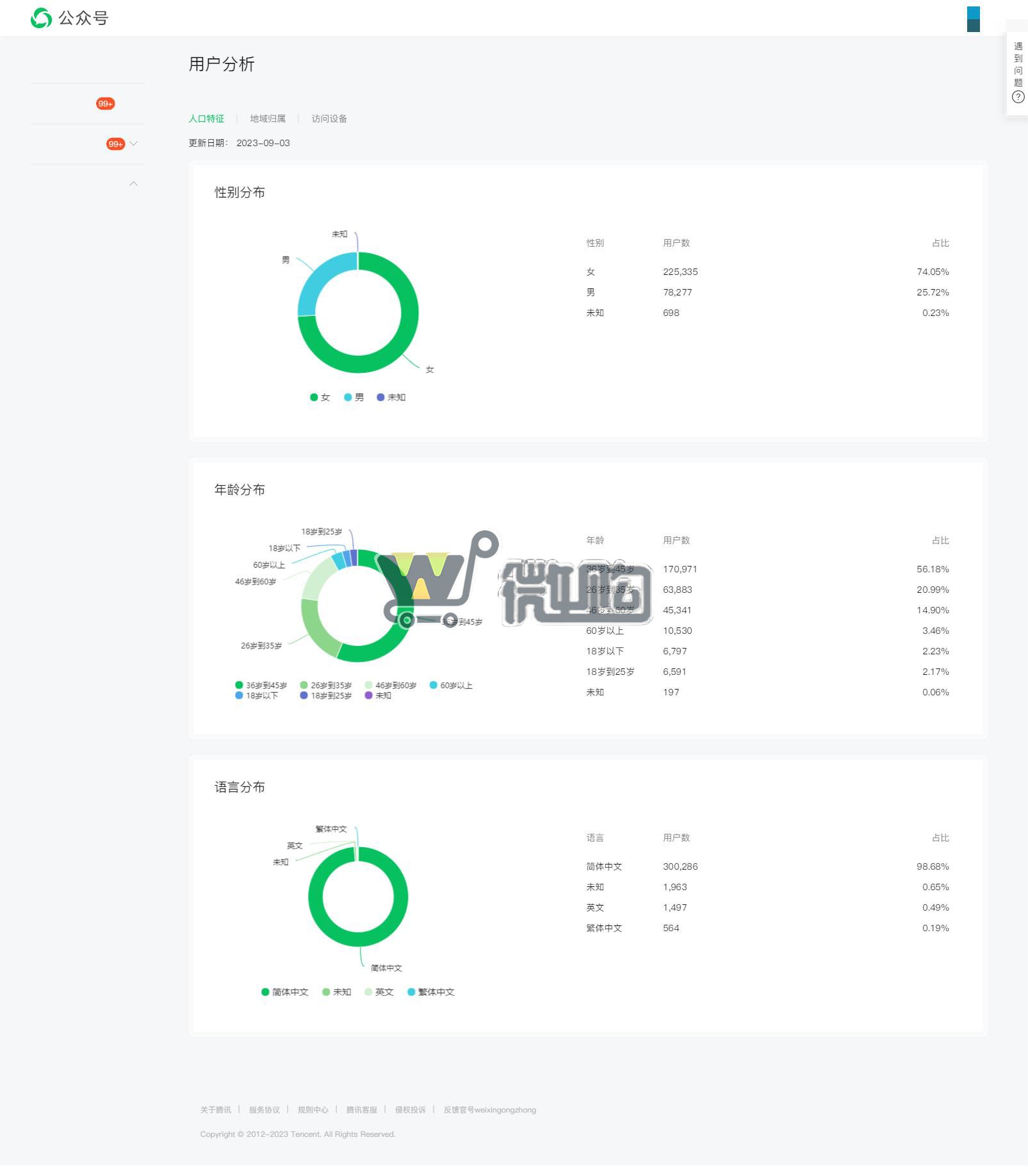
Task: Toggle 36岁到45岁 legend in age chart
Action: 261,685
